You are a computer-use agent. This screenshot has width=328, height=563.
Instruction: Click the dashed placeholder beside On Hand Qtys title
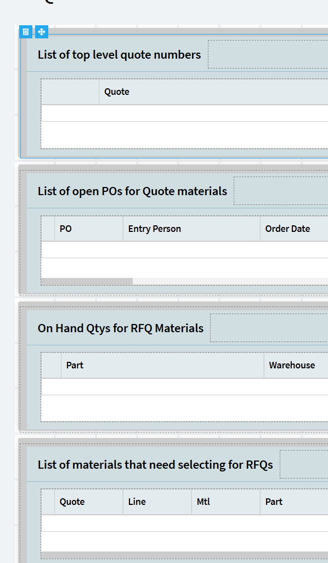[269, 328]
